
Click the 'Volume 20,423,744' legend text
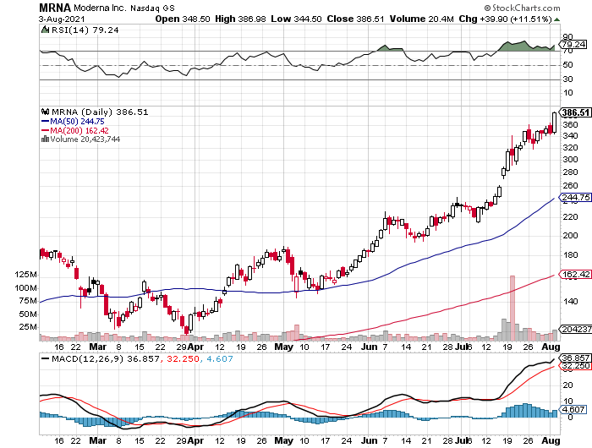[85, 139]
